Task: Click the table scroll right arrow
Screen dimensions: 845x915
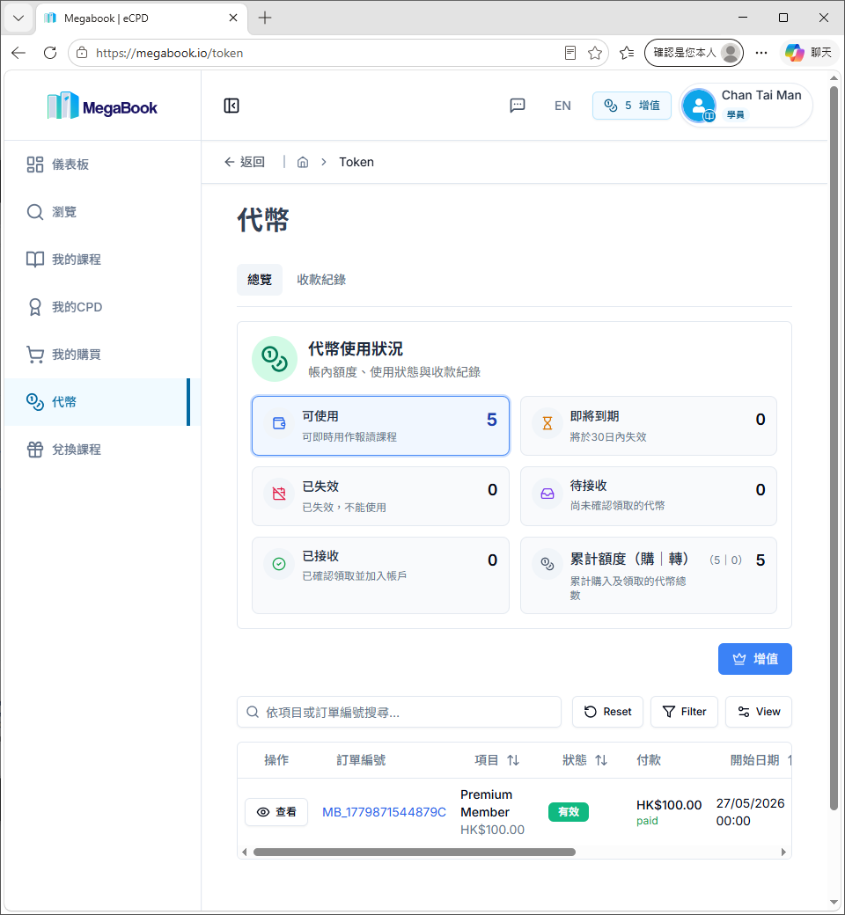Action: pos(783,852)
